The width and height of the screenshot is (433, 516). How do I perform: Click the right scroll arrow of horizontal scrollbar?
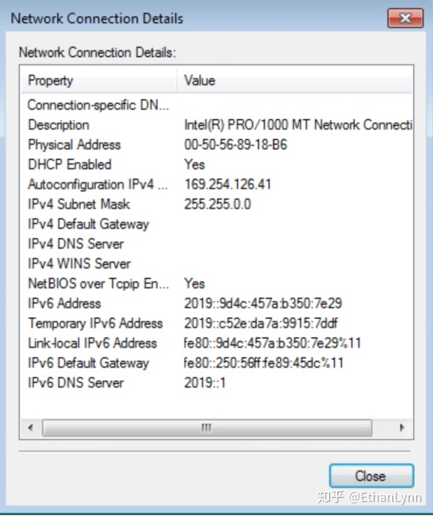pos(402,428)
